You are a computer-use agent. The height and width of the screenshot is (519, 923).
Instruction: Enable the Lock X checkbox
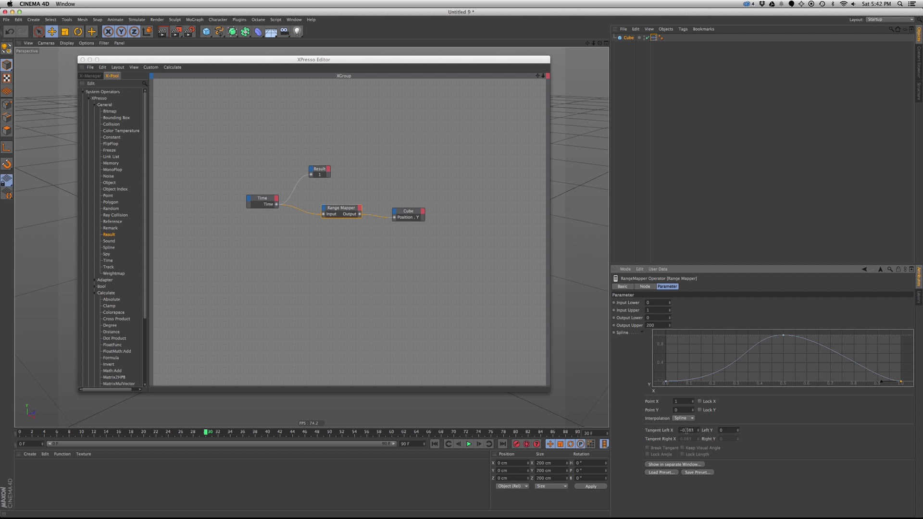coord(699,401)
